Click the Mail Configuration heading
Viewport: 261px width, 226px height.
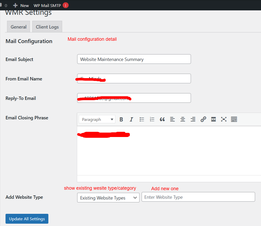click(x=29, y=41)
